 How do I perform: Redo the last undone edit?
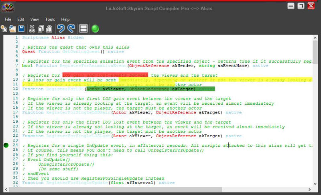(71, 28)
